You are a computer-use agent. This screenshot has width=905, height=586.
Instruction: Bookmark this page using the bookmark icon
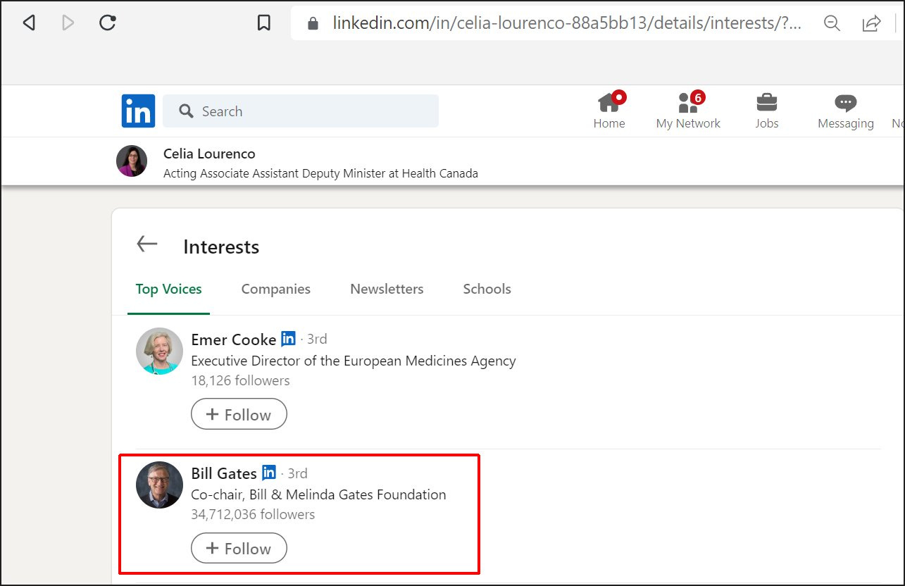click(x=264, y=23)
